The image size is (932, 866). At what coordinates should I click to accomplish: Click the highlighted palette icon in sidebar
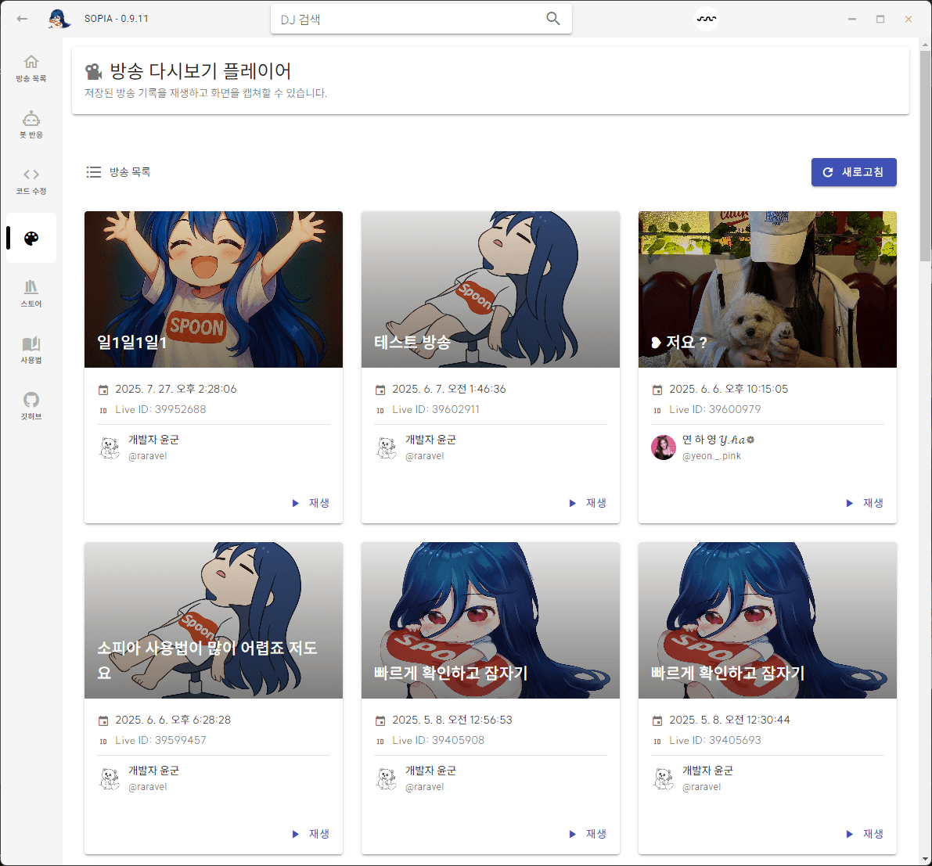coord(31,236)
